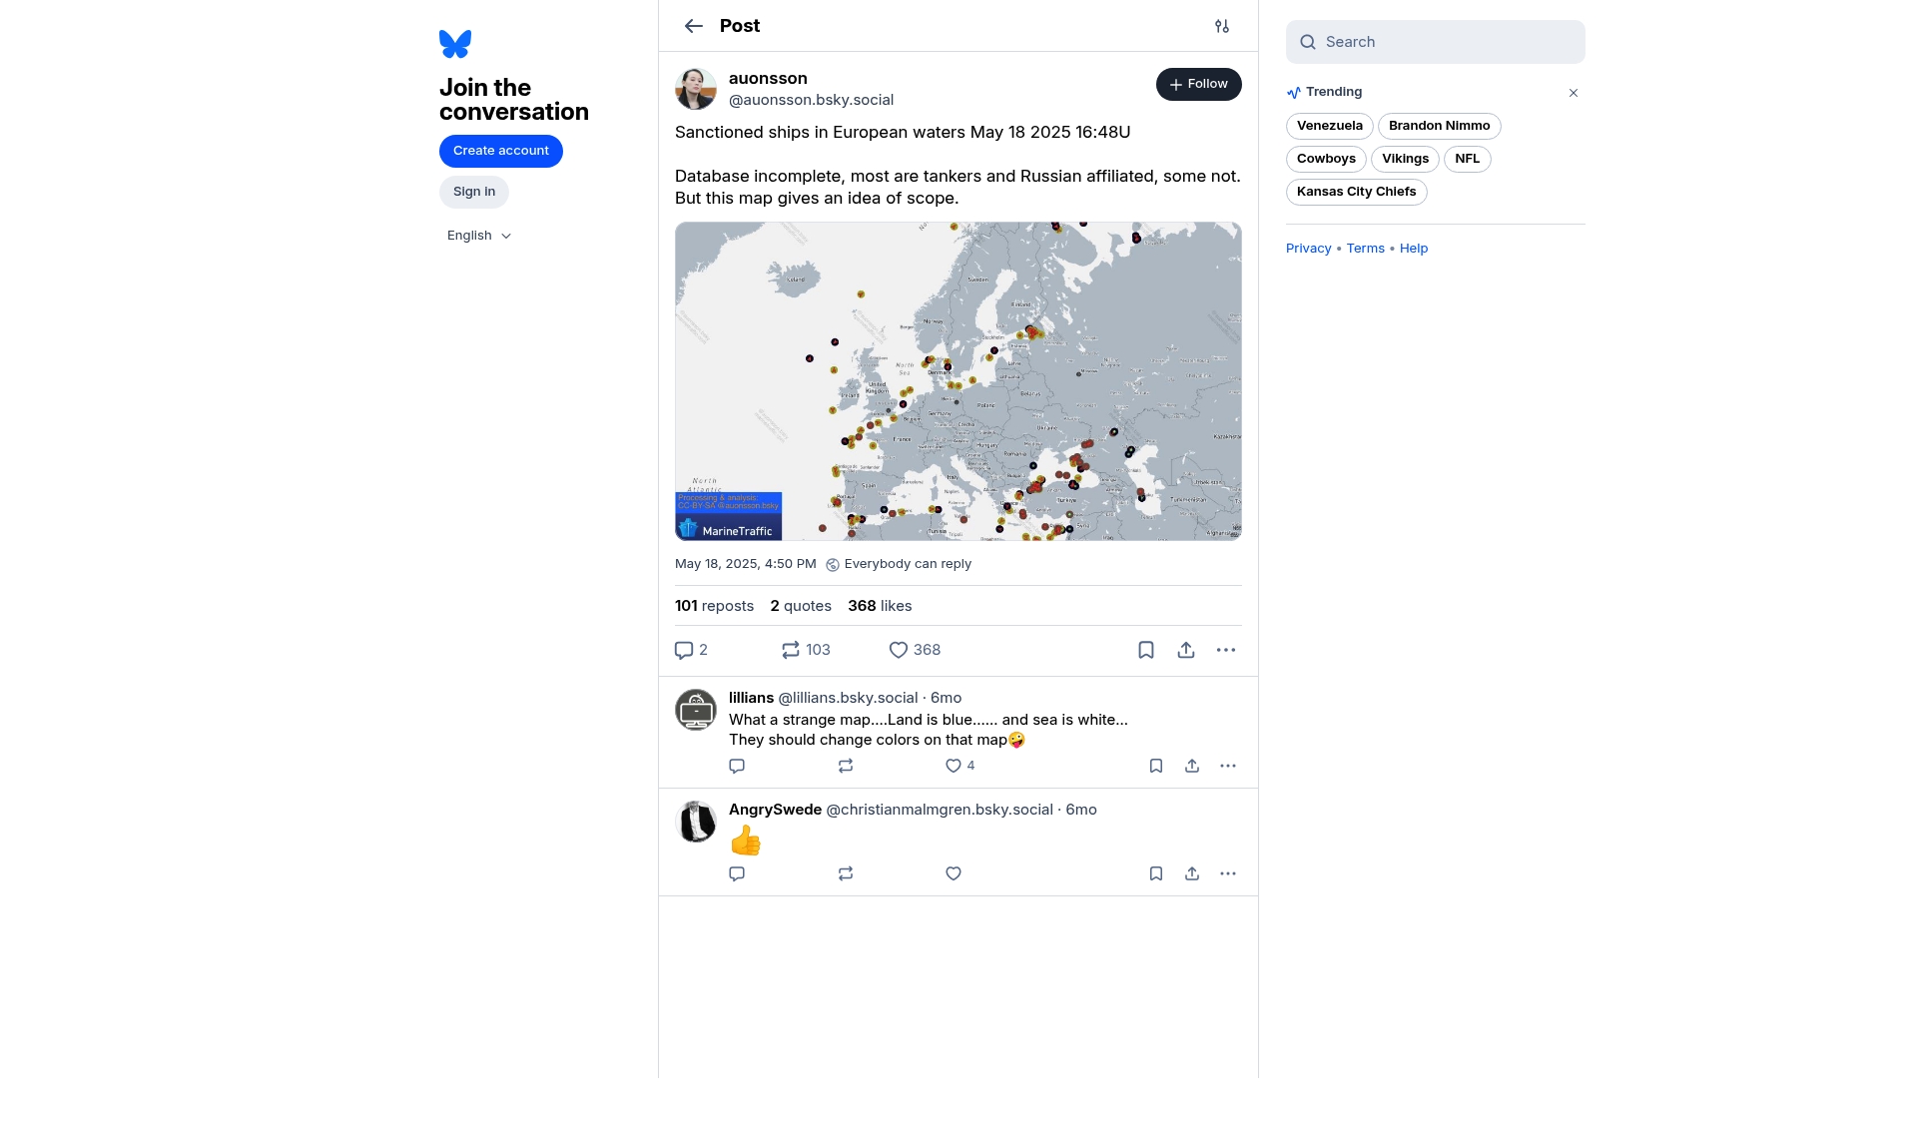This screenshot has height=1130, width=1917.
Task: Open thread display settings icon
Action: [x=1222, y=26]
